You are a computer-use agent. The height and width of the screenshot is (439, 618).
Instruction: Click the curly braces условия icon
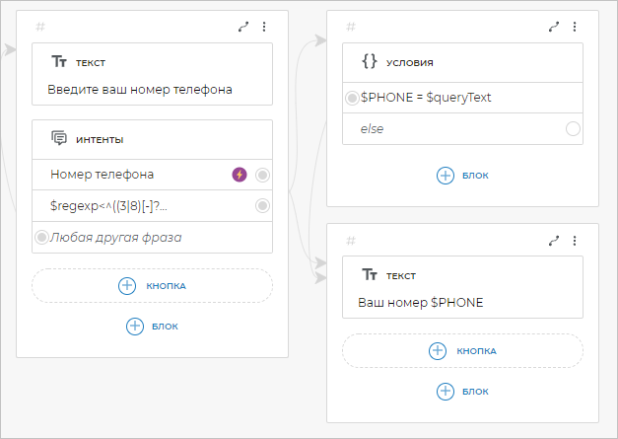370,61
